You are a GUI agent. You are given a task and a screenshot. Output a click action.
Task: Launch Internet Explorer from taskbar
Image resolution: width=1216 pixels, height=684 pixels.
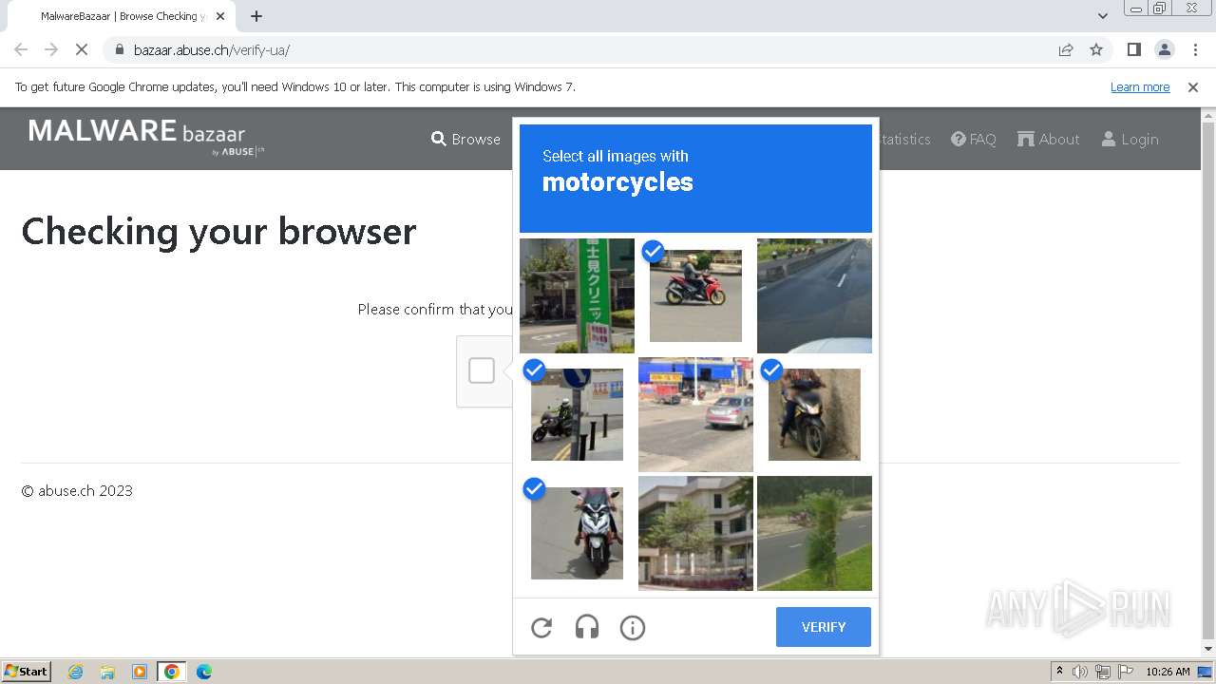[x=75, y=672]
